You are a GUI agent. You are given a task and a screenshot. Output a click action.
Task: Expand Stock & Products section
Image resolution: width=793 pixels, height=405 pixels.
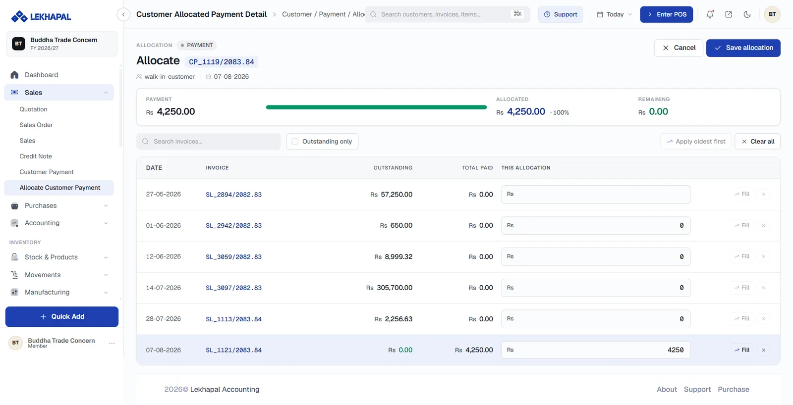(x=106, y=257)
